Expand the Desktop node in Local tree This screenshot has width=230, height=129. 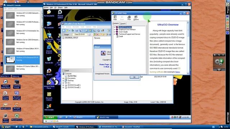tap(63, 81)
